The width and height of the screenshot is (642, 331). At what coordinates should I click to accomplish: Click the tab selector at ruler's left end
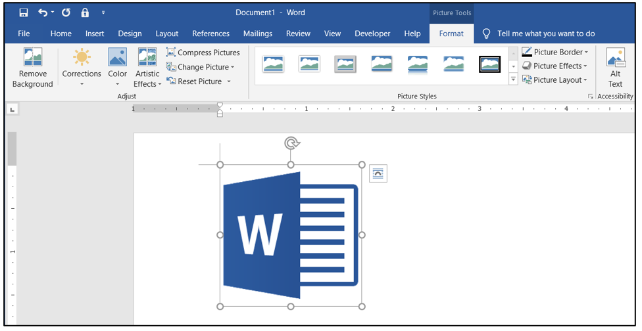(12, 109)
